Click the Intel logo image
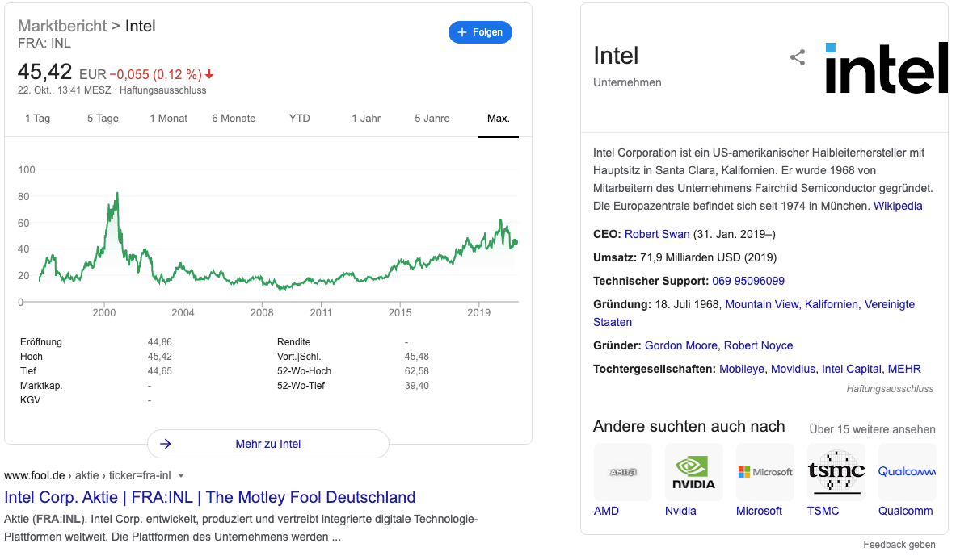The height and width of the screenshot is (556, 956). (886, 68)
